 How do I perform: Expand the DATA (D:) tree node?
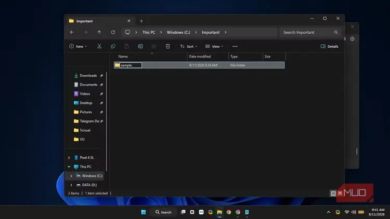tap(71, 185)
